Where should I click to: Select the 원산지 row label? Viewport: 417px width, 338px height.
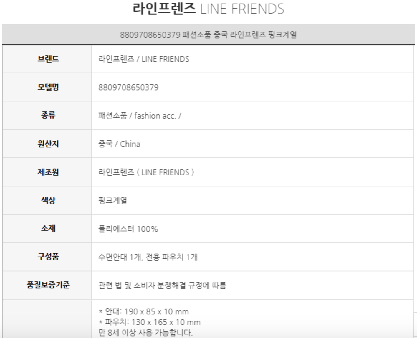48,144
